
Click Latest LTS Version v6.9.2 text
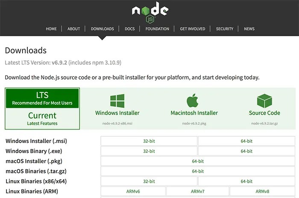[x=63, y=63]
